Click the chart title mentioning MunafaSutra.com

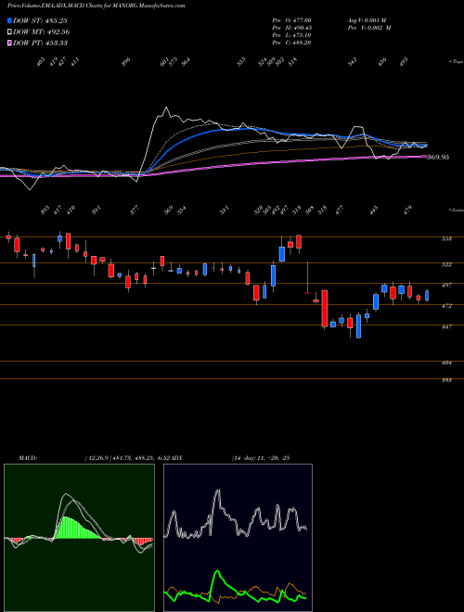97,6
